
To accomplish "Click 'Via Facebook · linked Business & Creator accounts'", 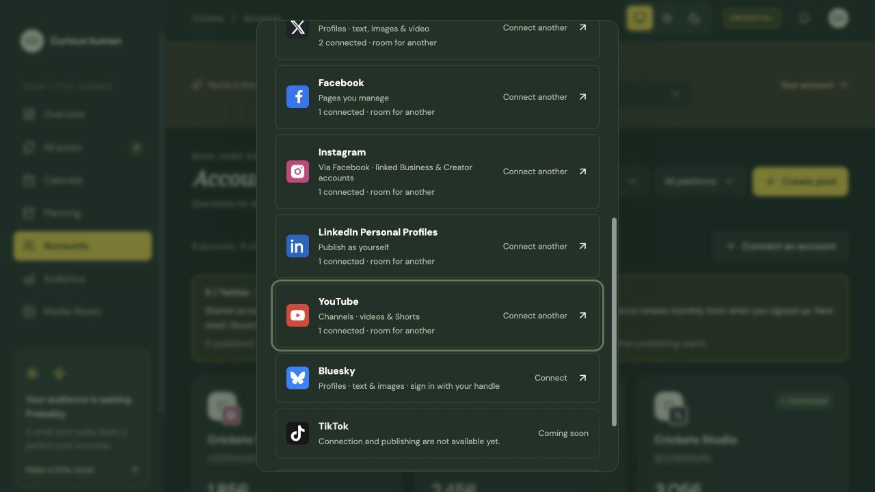I will [x=395, y=172].
